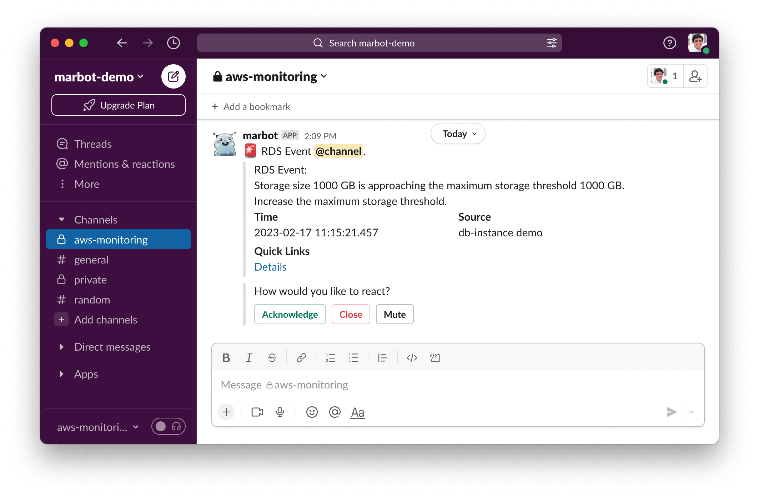Switch to private channel
The width and height of the screenshot is (759, 497).
(x=119, y=280)
